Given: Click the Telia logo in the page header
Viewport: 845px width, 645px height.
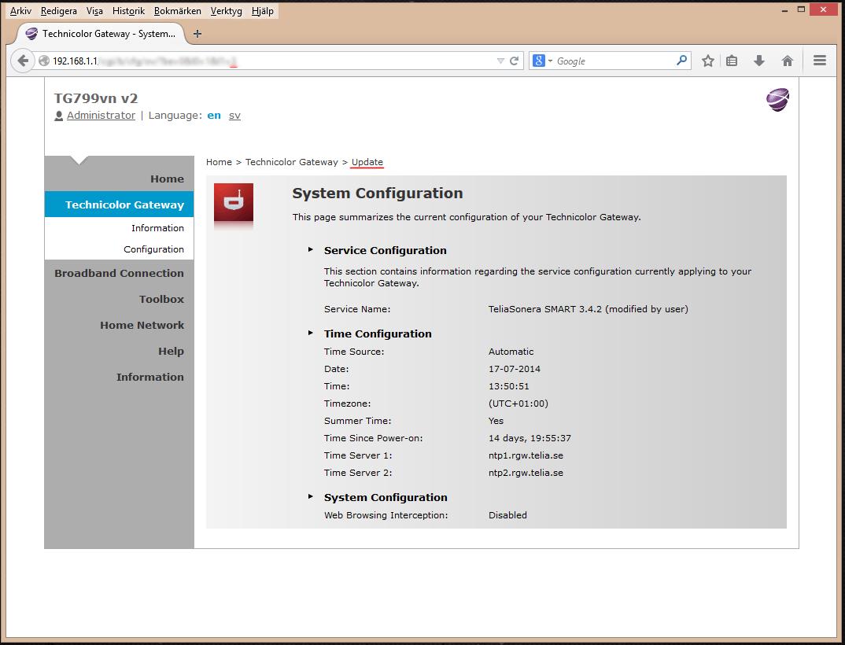Looking at the screenshot, I should coord(777,100).
